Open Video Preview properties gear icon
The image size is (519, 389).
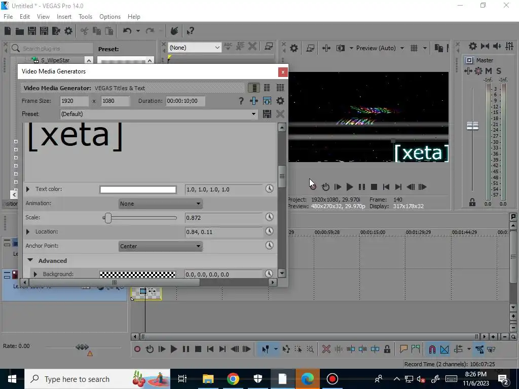pos(293,48)
